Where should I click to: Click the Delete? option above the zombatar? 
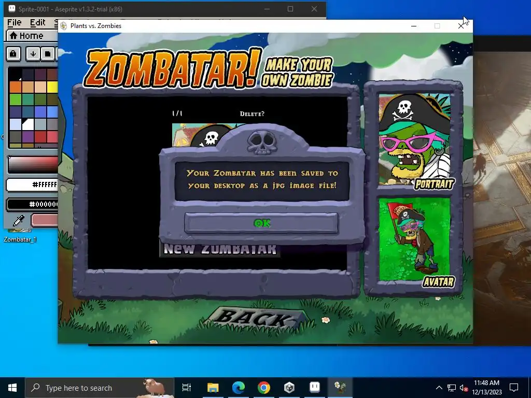tap(252, 113)
